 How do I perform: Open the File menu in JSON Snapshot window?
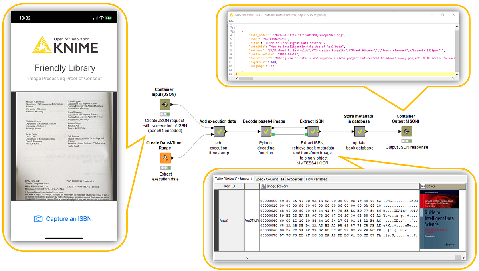point(231,21)
